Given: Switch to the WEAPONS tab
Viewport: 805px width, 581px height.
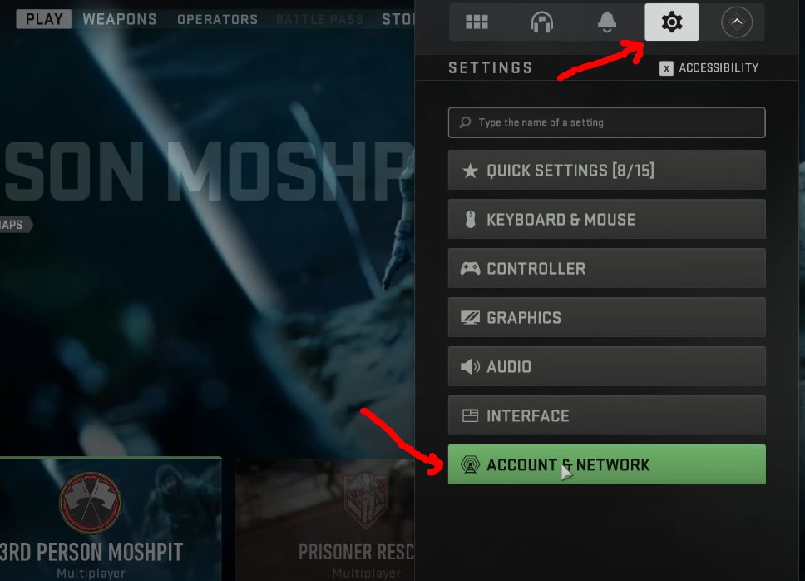Looking at the screenshot, I should pos(120,19).
